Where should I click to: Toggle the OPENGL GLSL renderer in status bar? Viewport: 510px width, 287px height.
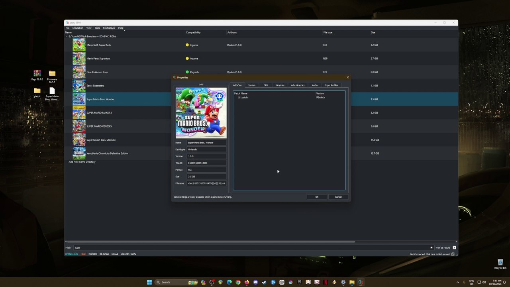72,254
